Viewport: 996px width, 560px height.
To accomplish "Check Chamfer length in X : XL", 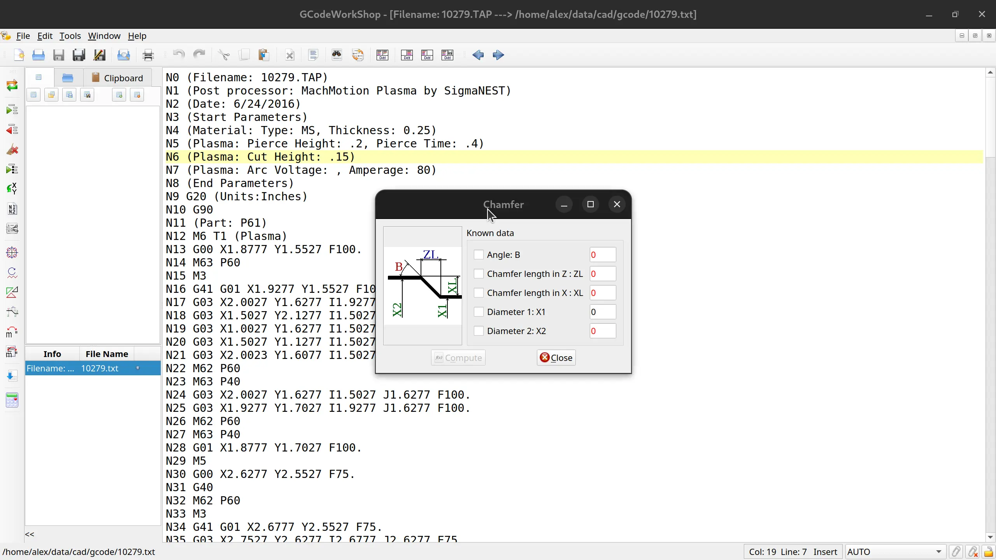I will click(x=479, y=293).
